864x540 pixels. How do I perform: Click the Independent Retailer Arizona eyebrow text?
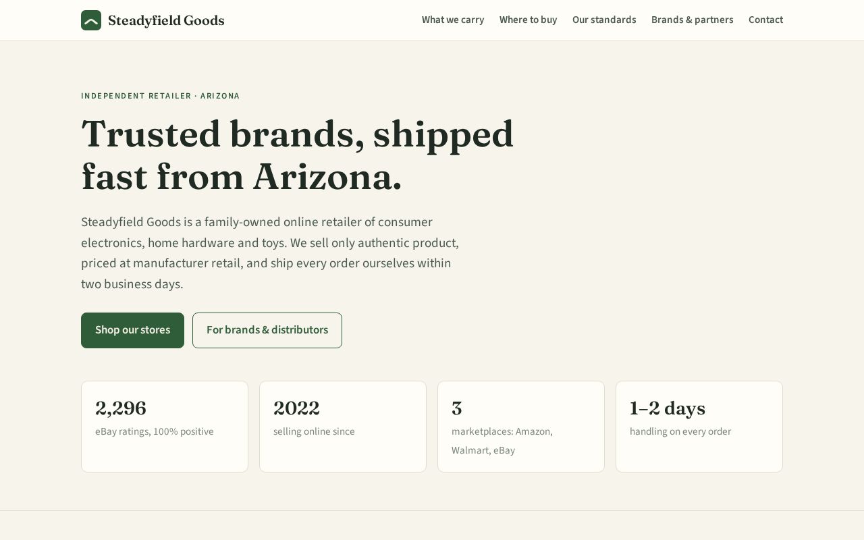161,96
